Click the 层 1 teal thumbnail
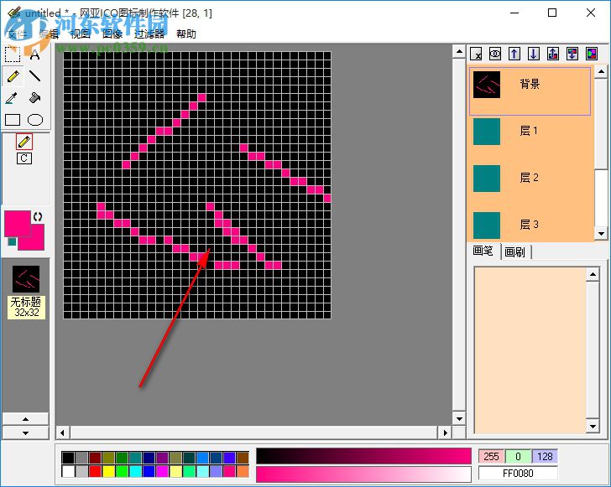611x487 pixels. 487,132
